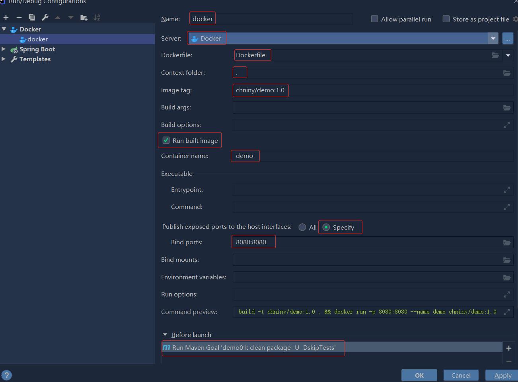Focus the Container name field
Viewport: 518px width, 382px height.
pyautogui.click(x=373, y=156)
